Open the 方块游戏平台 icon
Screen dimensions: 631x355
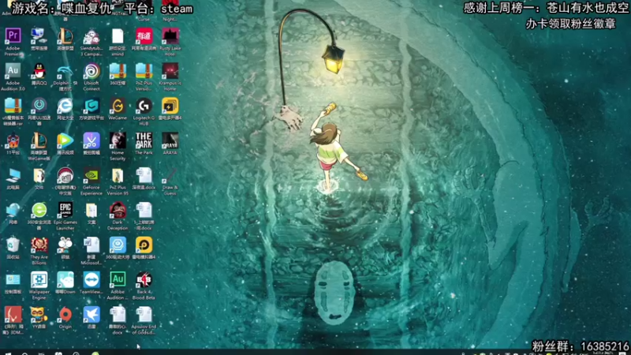91,106
